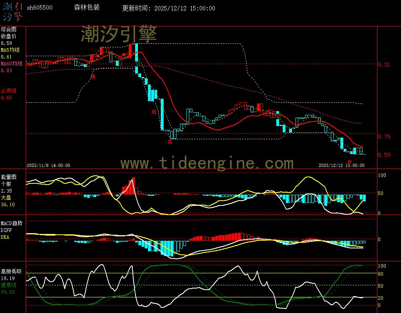Click the 大盘 legend in the energy chart

click(6, 198)
